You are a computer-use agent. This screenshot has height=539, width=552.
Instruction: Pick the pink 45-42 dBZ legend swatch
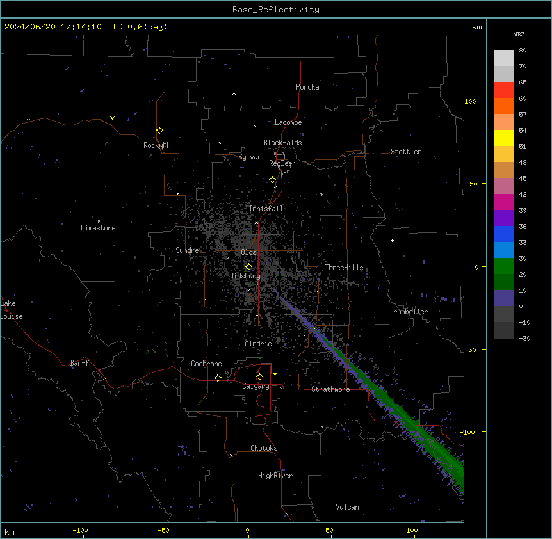pos(503,186)
